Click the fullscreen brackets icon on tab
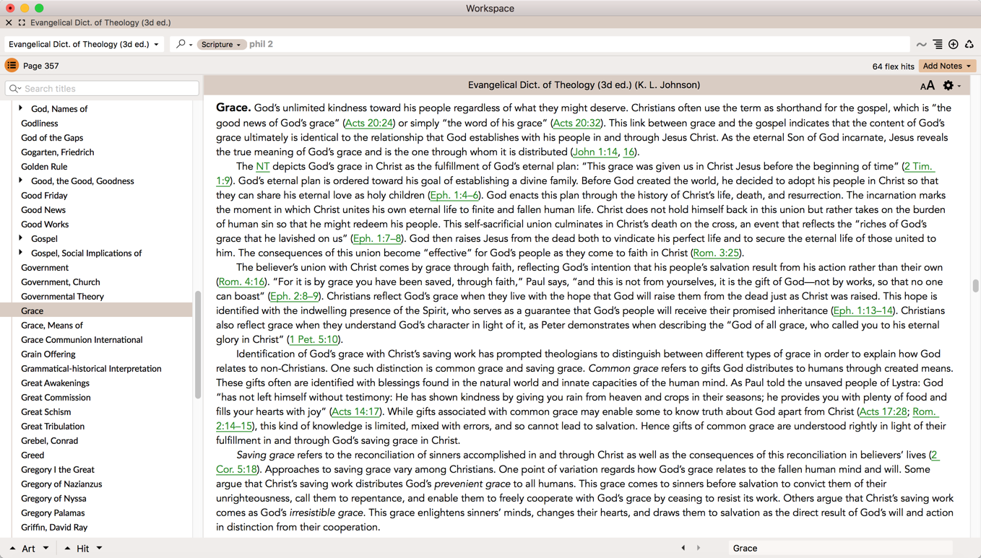 (22, 22)
